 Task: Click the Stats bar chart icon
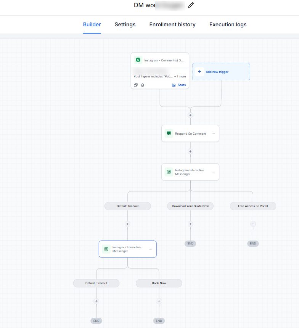pos(174,85)
